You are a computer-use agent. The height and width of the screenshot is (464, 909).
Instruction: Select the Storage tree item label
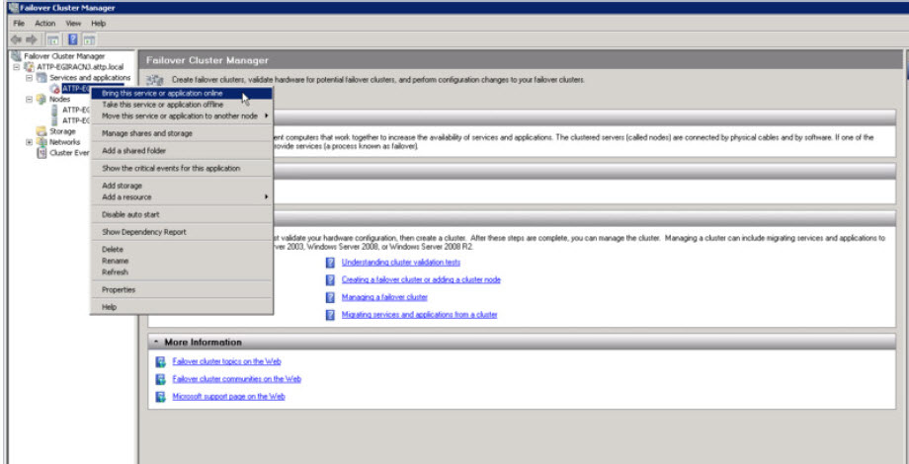pyautogui.click(x=62, y=131)
